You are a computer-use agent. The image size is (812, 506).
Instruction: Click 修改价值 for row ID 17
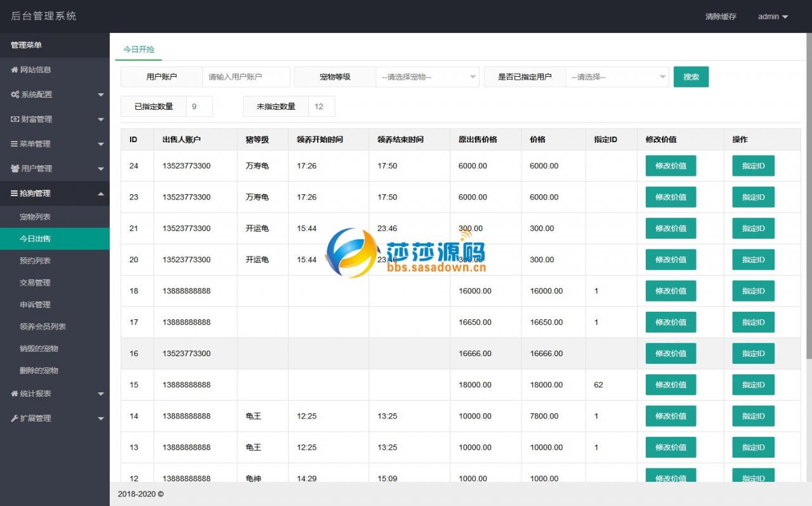pyautogui.click(x=671, y=322)
